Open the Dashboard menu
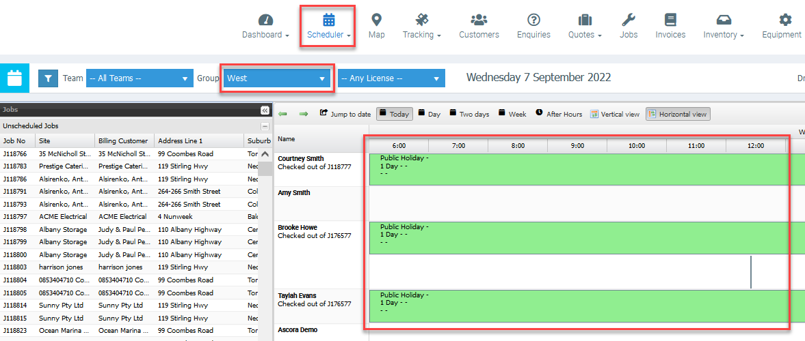 [265, 27]
